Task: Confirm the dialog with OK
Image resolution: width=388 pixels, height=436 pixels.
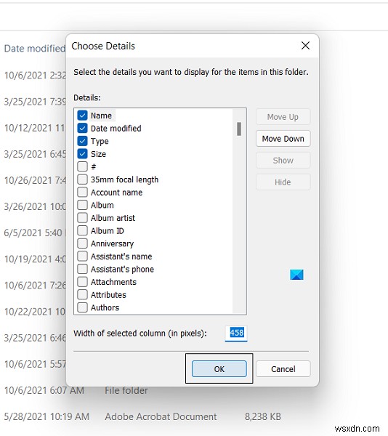Action: point(219,368)
